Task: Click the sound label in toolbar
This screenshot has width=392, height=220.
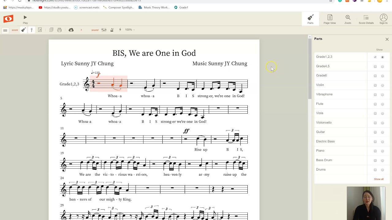Action: (95, 30)
